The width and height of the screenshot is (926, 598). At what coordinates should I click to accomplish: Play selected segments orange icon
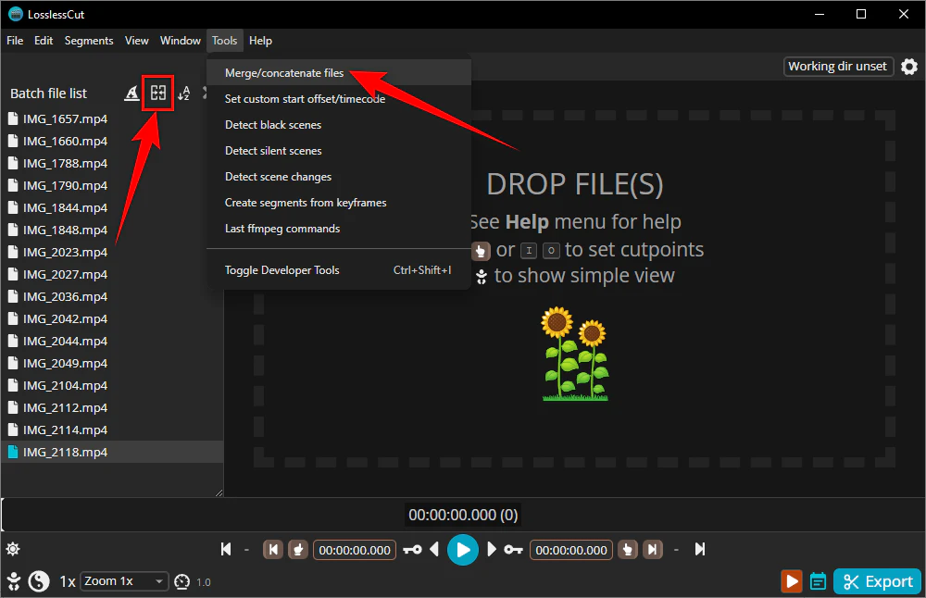click(x=792, y=581)
